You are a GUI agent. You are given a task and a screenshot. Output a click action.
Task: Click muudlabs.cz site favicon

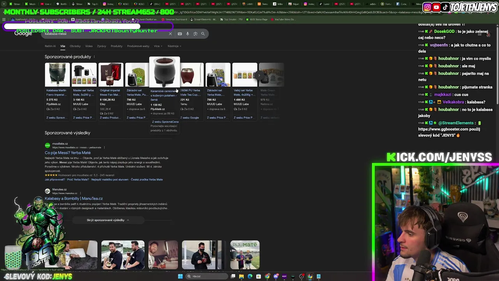(47, 145)
